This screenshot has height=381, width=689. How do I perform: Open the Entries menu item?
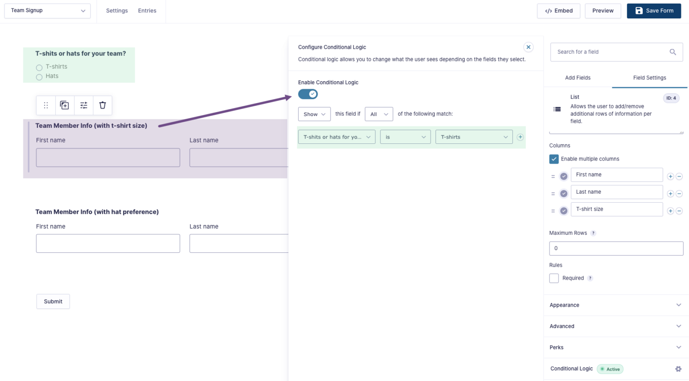(x=147, y=11)
